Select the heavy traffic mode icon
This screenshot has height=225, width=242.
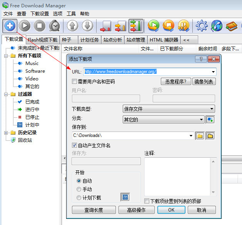[x=136, y=26]
